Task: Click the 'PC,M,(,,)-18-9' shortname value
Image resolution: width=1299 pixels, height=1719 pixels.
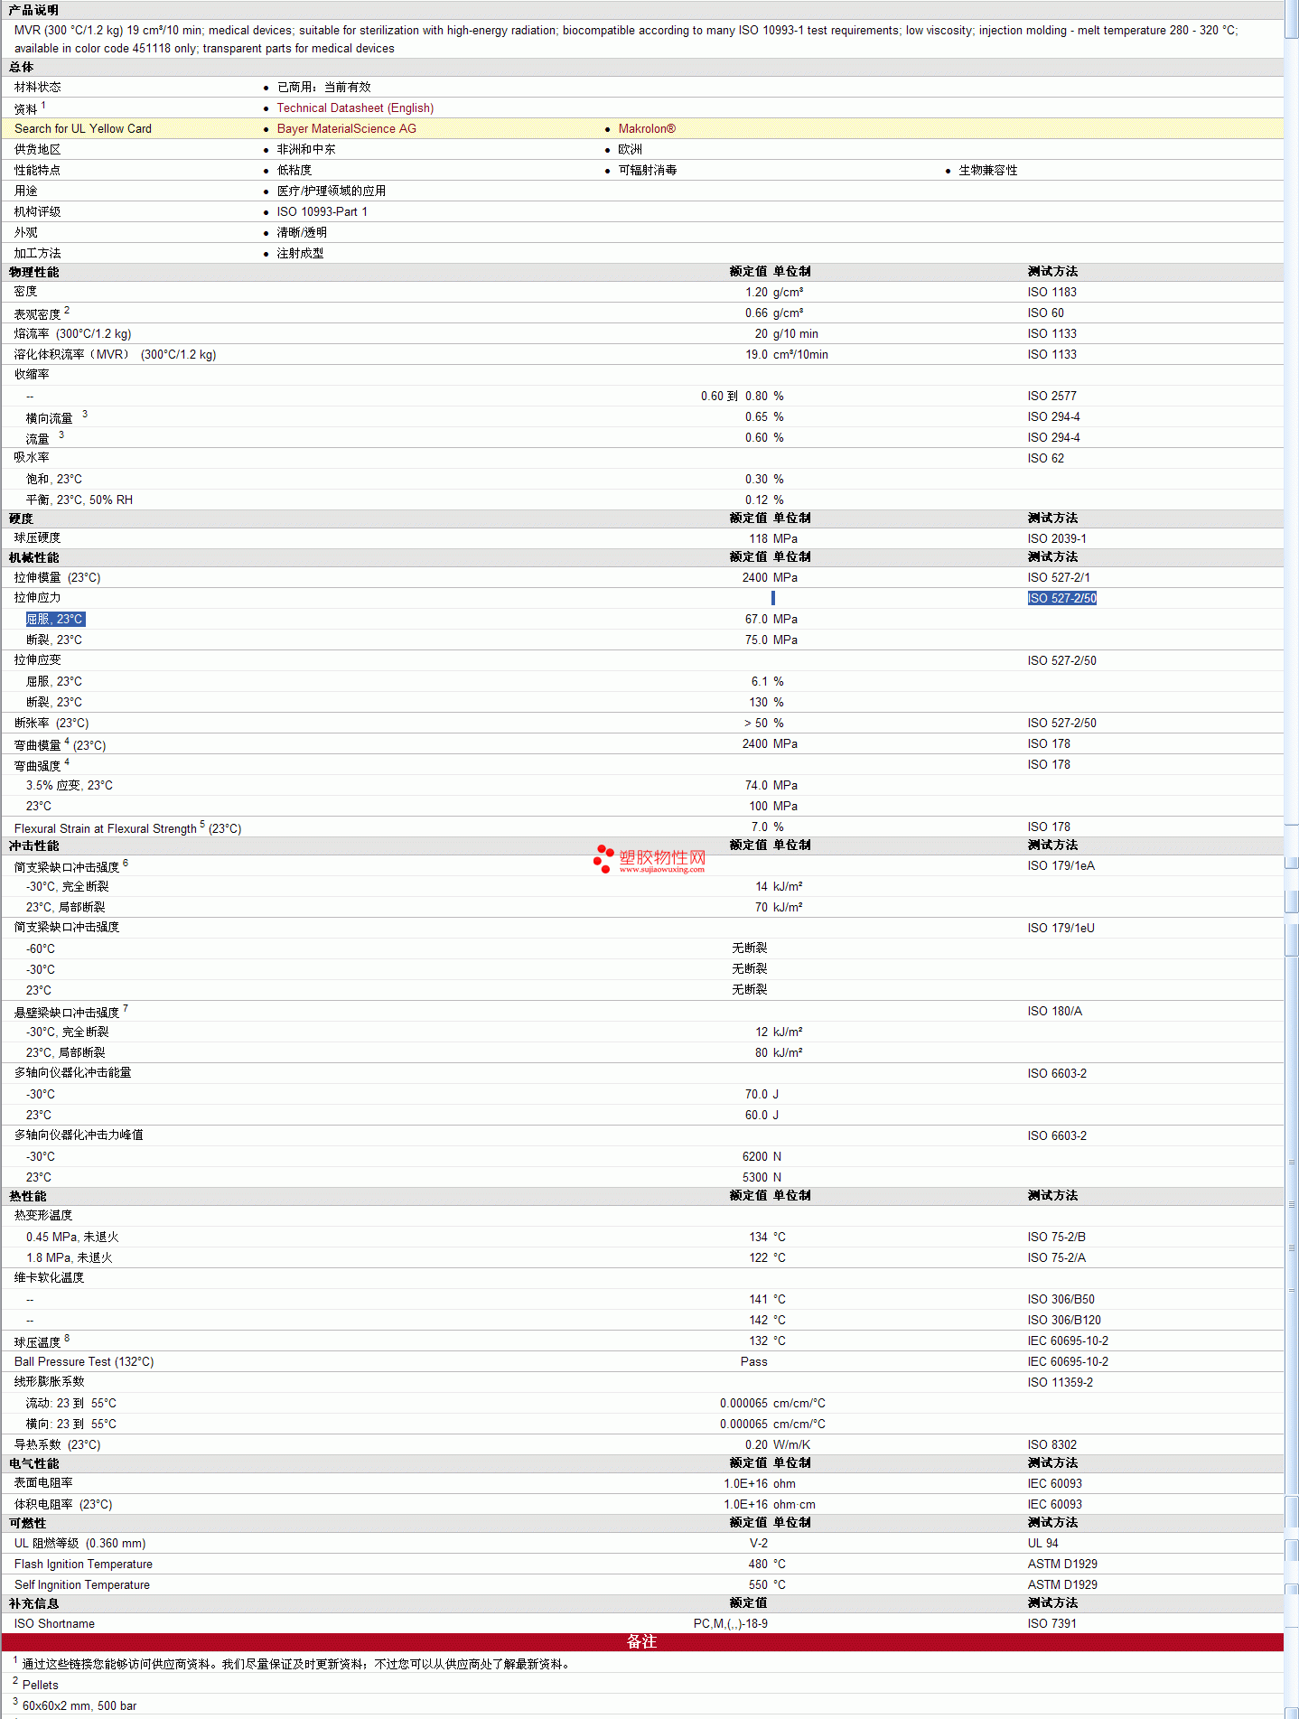Action: click(731, 1624)
